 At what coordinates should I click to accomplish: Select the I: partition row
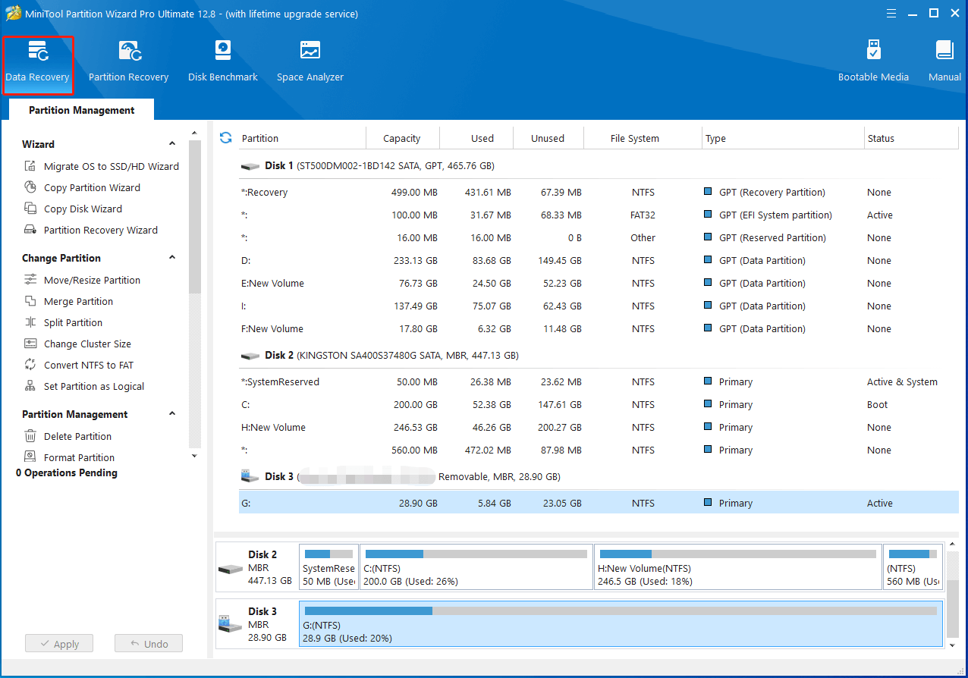[x=599, y=306]
